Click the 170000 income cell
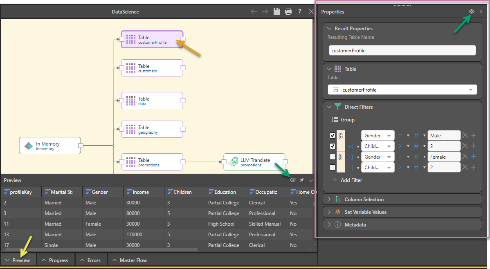Image resolution: width=490 pixels, height=269 pixels. coord(135,234)
